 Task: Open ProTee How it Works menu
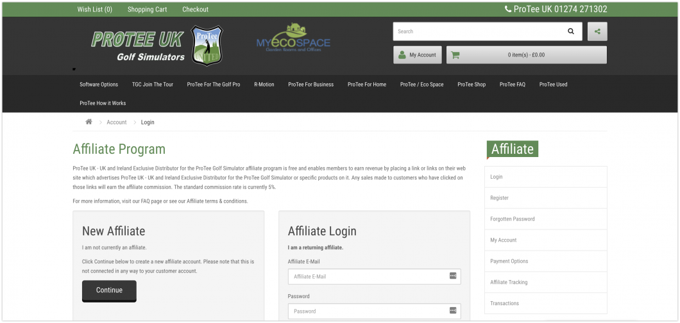click(x=103, y=103)
